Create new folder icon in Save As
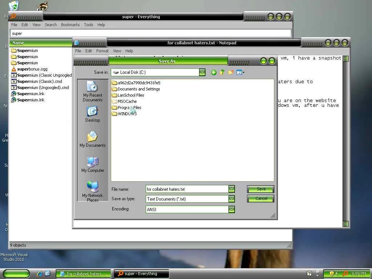This screenshot has height=279, width=372. coord(230,72)
